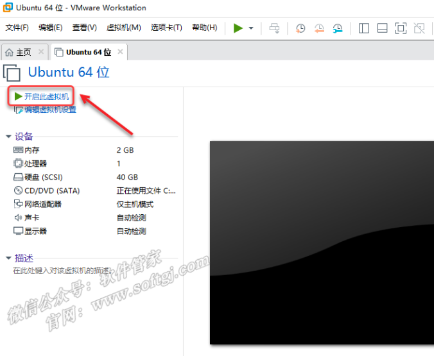Image resolution: width=434 pixels, height=356 pixels.
Task: Open the 查看(V) menu
Action: click(84, 28)
